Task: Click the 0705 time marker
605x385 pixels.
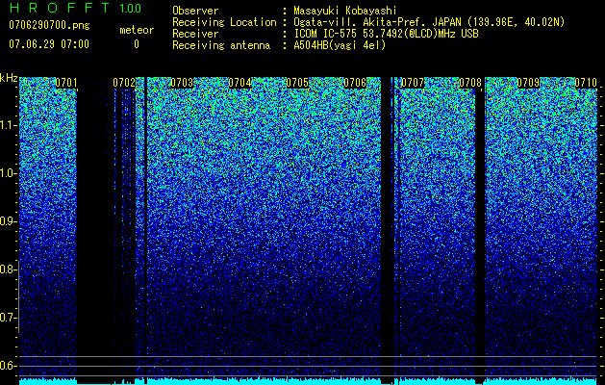Action: 297,83
